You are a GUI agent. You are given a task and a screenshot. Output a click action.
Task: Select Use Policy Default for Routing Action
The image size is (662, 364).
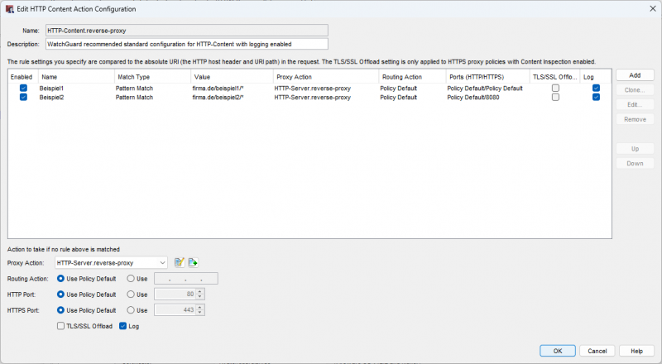[x=60, y=279]
